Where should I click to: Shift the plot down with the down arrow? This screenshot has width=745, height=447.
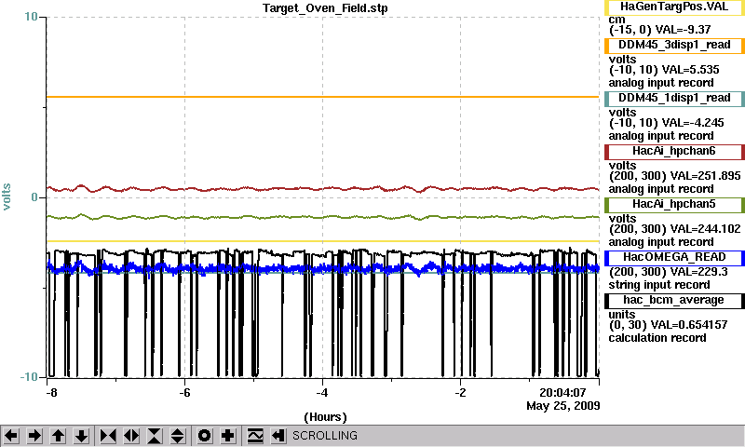pos(81,436)
